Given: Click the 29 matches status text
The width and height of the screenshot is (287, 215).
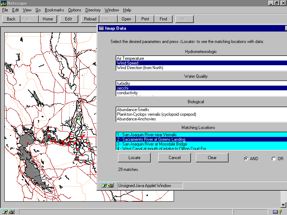Looking at the screenshot, I should tap(128, 169).
